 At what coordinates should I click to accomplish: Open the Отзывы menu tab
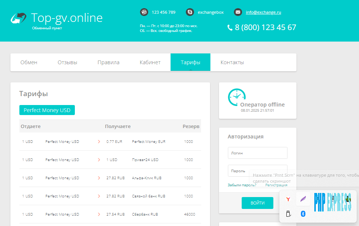[67, 62]
